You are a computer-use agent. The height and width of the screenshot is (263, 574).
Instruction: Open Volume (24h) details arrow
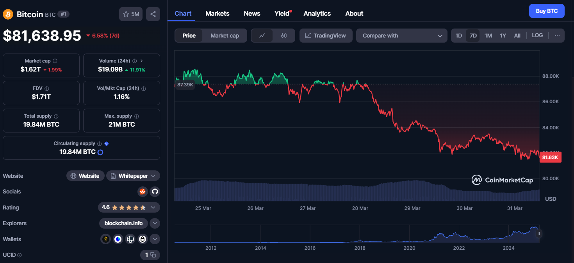(141, 61)
